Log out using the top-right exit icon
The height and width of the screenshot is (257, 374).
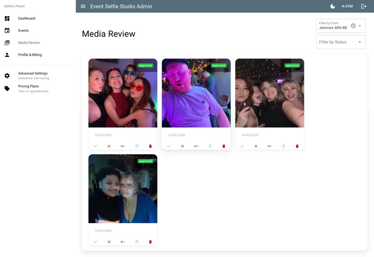pyautogui.click(x=364, y=6)
